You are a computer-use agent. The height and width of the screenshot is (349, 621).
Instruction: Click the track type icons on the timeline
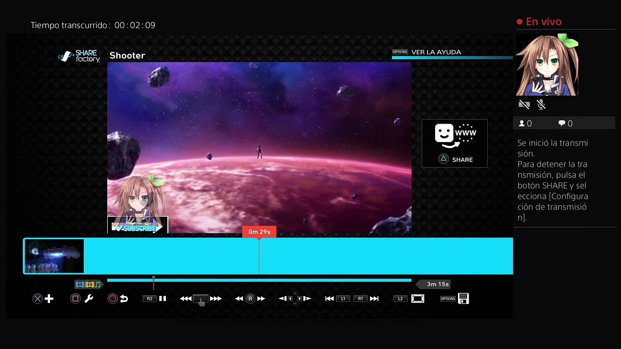[x=88, y=285]
